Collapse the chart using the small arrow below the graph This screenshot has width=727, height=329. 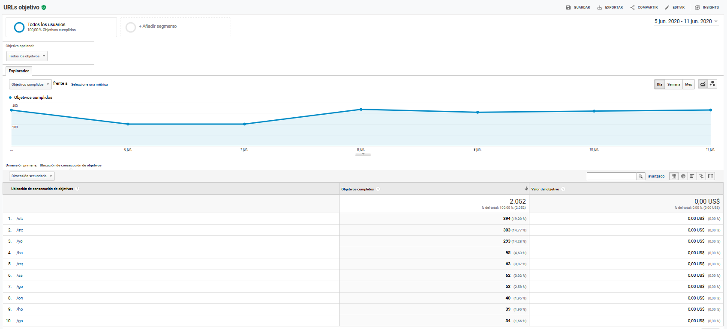click(363, 154)
